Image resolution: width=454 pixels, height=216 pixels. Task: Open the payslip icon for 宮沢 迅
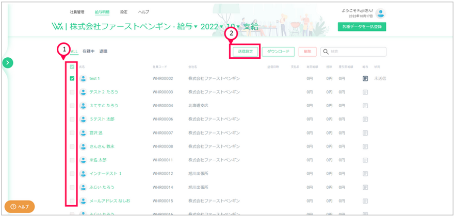click(x=365, y=132)
